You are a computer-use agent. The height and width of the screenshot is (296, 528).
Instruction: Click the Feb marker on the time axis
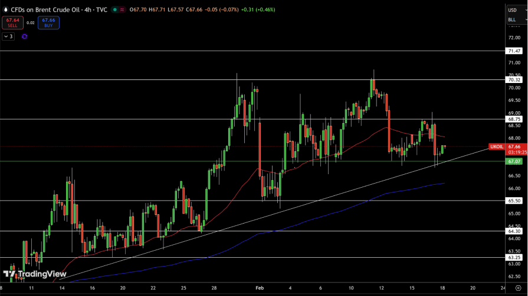point(259,289)
